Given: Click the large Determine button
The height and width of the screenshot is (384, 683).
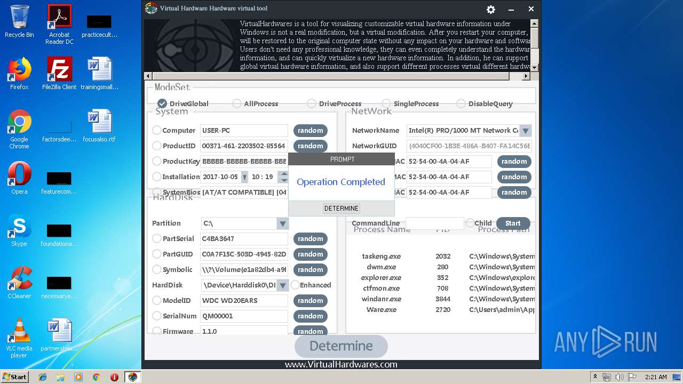Looking at the screenshot, I should coord(341,346).
